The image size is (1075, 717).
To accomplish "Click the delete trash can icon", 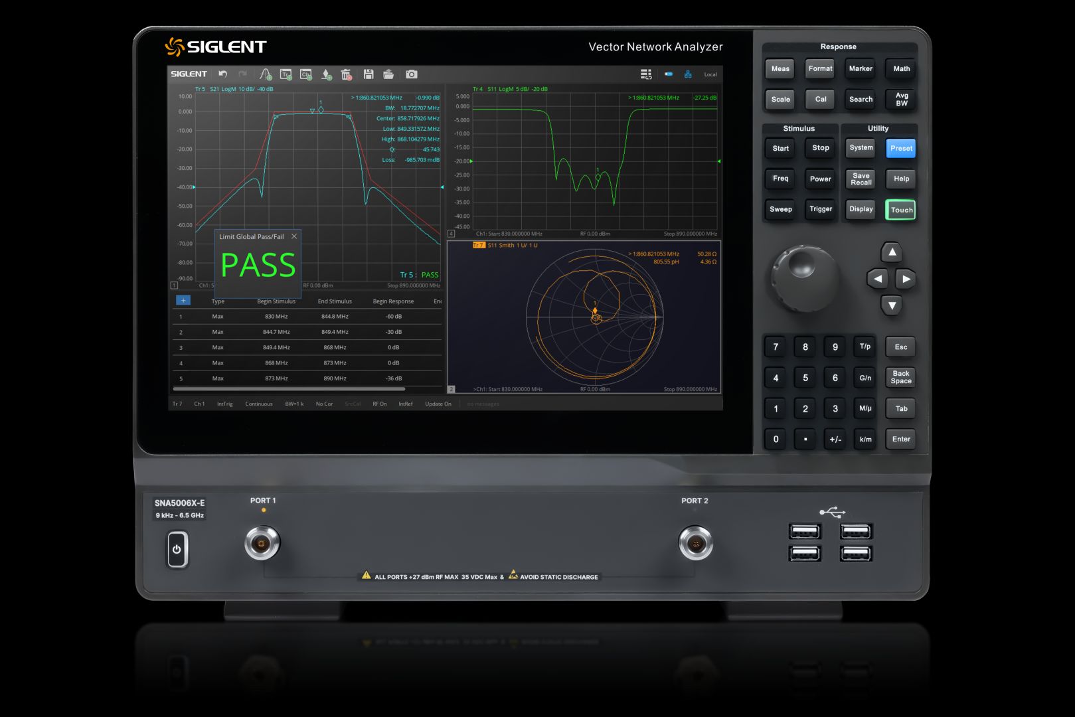I will 346,74.
